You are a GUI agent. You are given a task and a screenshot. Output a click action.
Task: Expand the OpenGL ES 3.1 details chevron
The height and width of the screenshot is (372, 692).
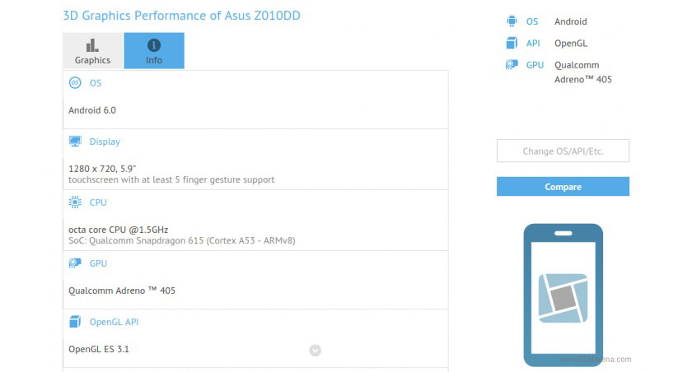[x=315, y=351]
